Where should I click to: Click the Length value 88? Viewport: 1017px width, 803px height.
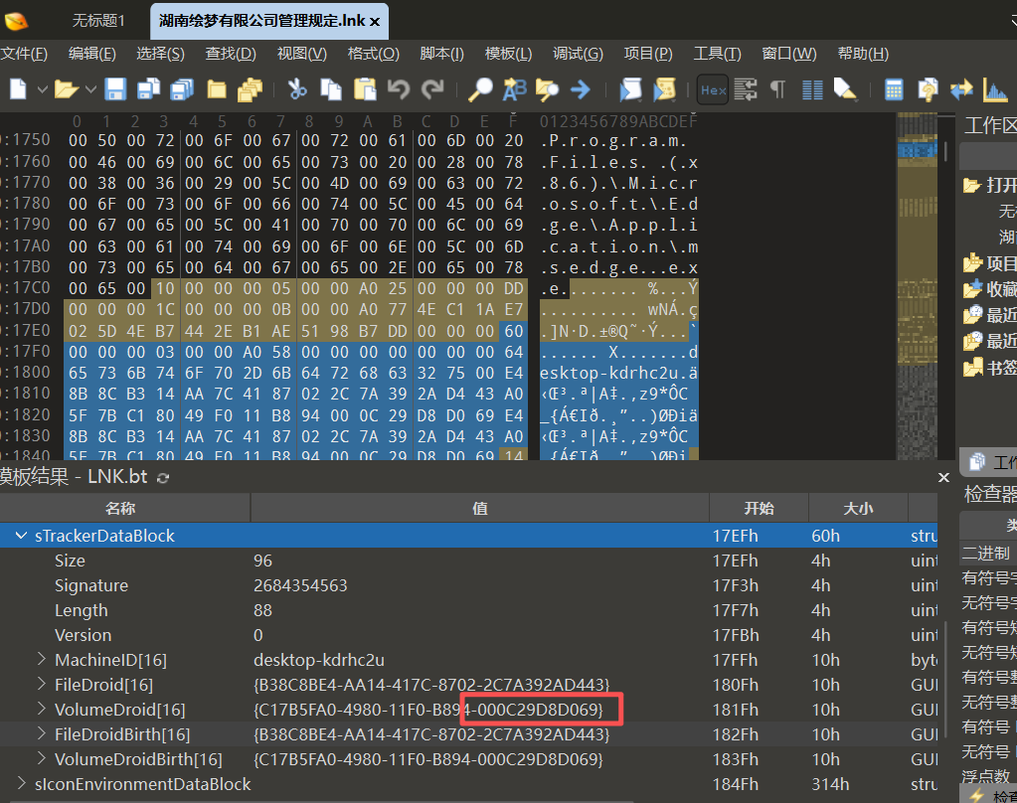[x=262, y=610]
